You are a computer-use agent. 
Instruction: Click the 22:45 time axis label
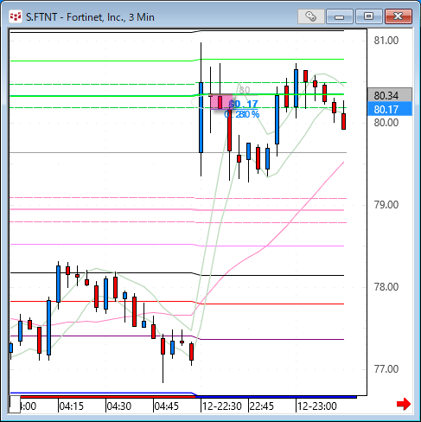[x=261, y=406]
